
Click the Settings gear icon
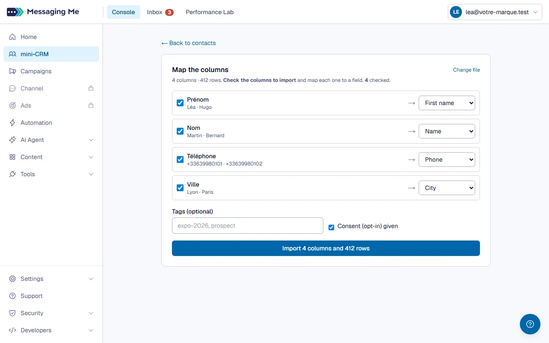tap(12, 279)
